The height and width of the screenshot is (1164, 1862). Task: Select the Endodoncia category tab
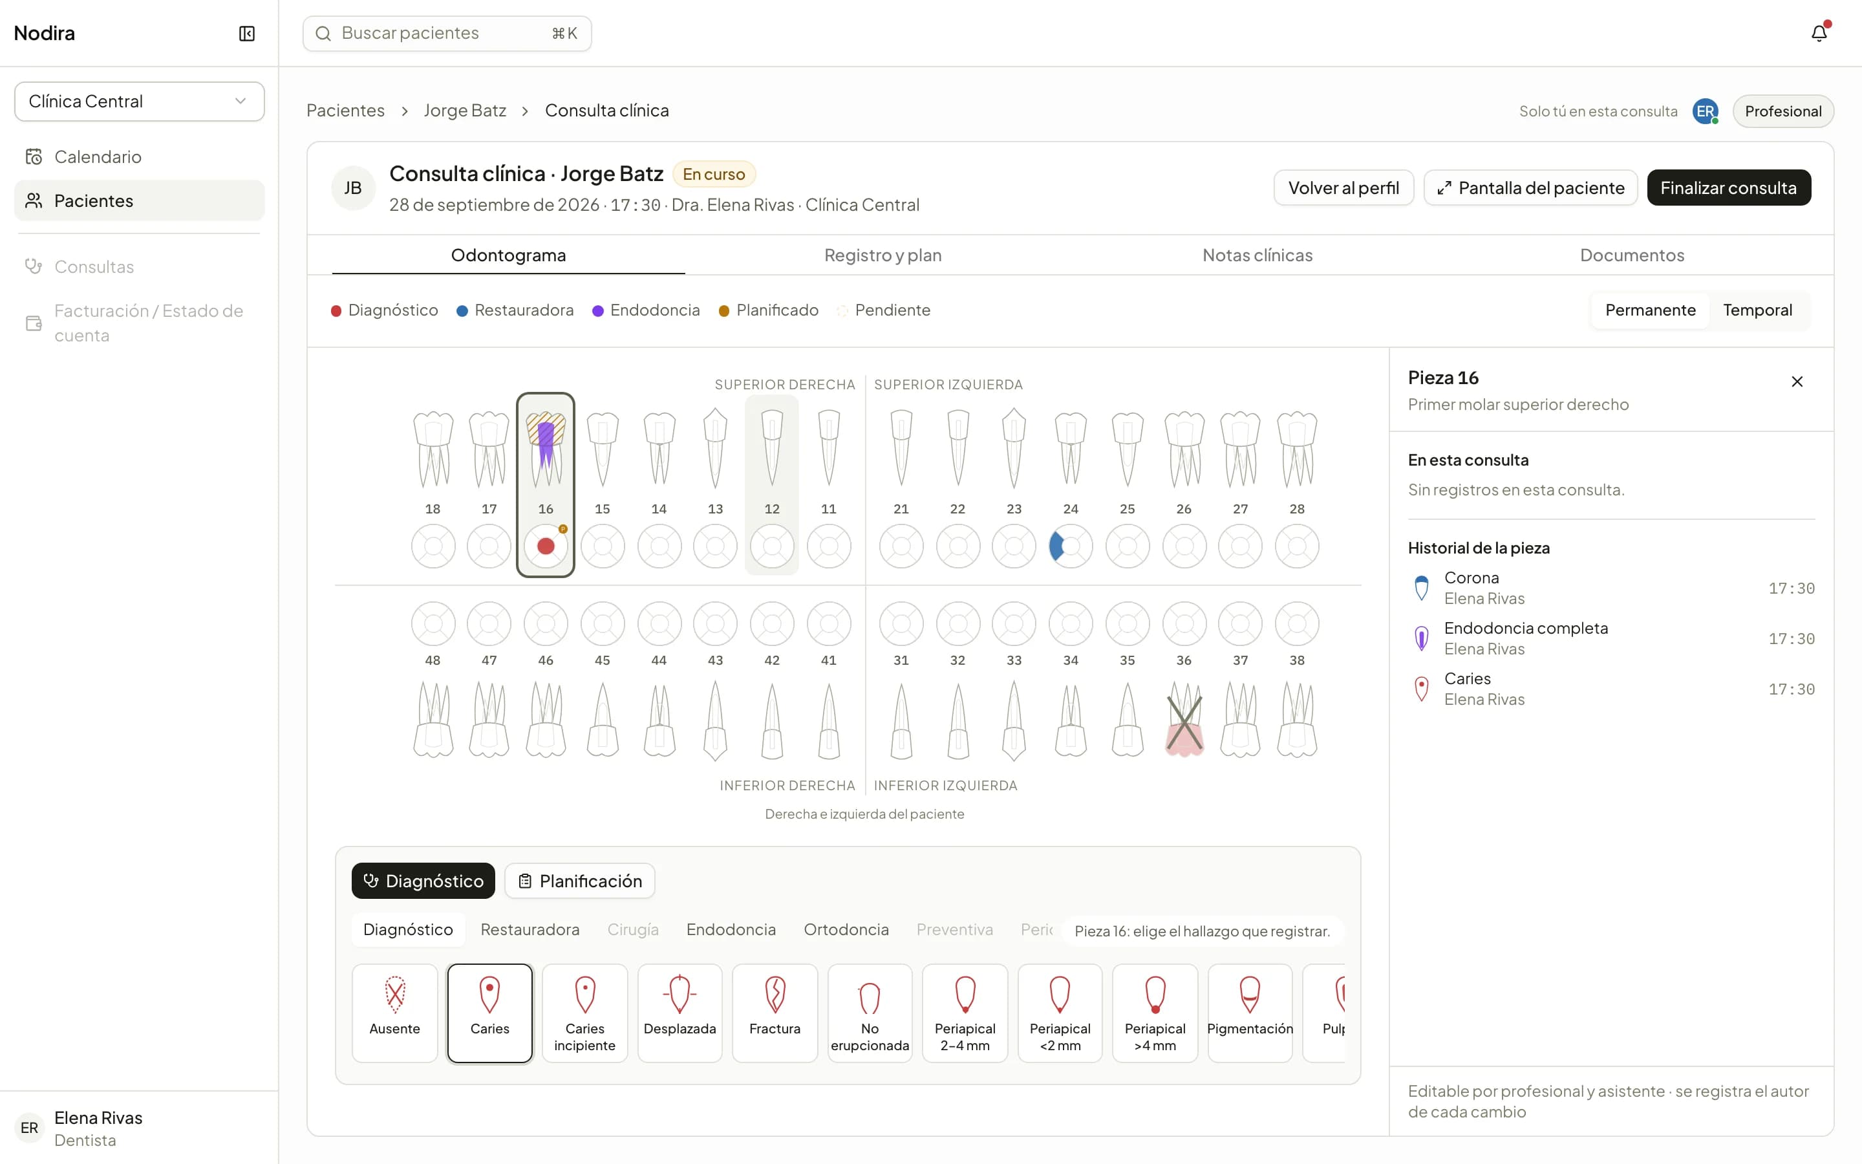pyautogui.click(x=731, y=929)
